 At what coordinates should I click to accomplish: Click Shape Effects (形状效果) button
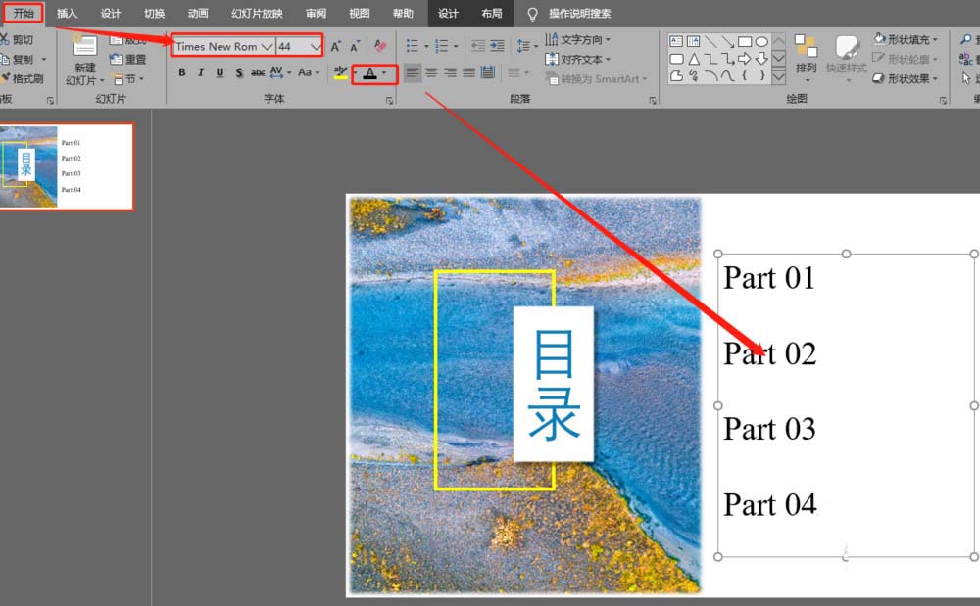click(906, 78)
